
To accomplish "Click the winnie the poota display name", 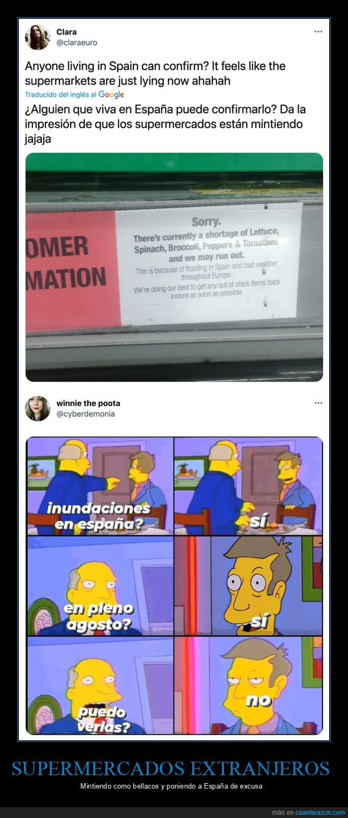I will pyautogui.click(x=88, y=403).
